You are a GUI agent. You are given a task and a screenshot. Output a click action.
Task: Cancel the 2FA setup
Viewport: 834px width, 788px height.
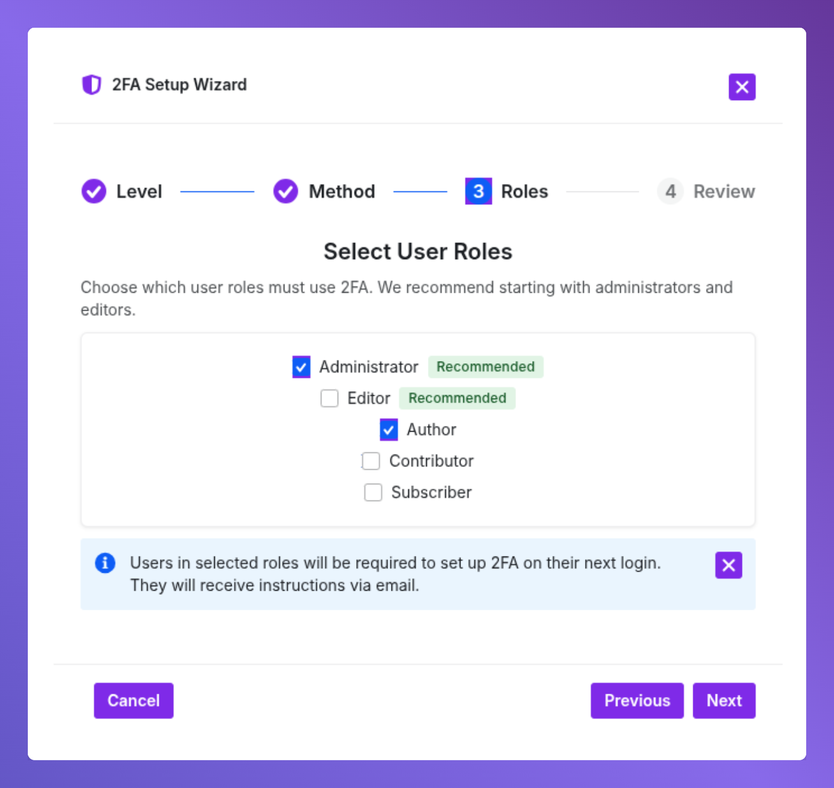tap(133, 701)
